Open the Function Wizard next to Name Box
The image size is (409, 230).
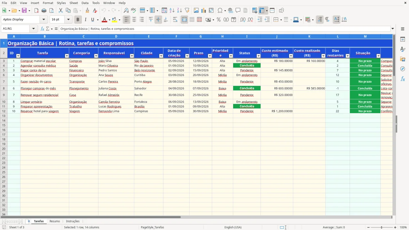(x=43, y=29)
